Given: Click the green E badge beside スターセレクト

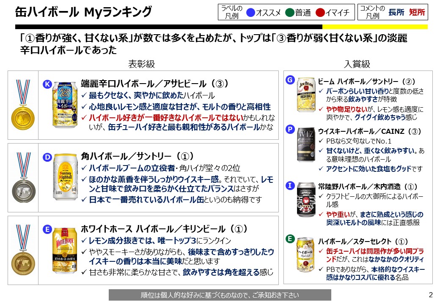Looking at the screenshot, I should click(290, 239).
